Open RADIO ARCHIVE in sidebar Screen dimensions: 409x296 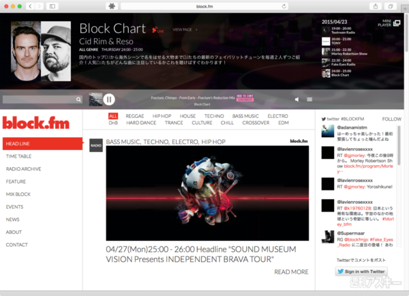point(23,169)
